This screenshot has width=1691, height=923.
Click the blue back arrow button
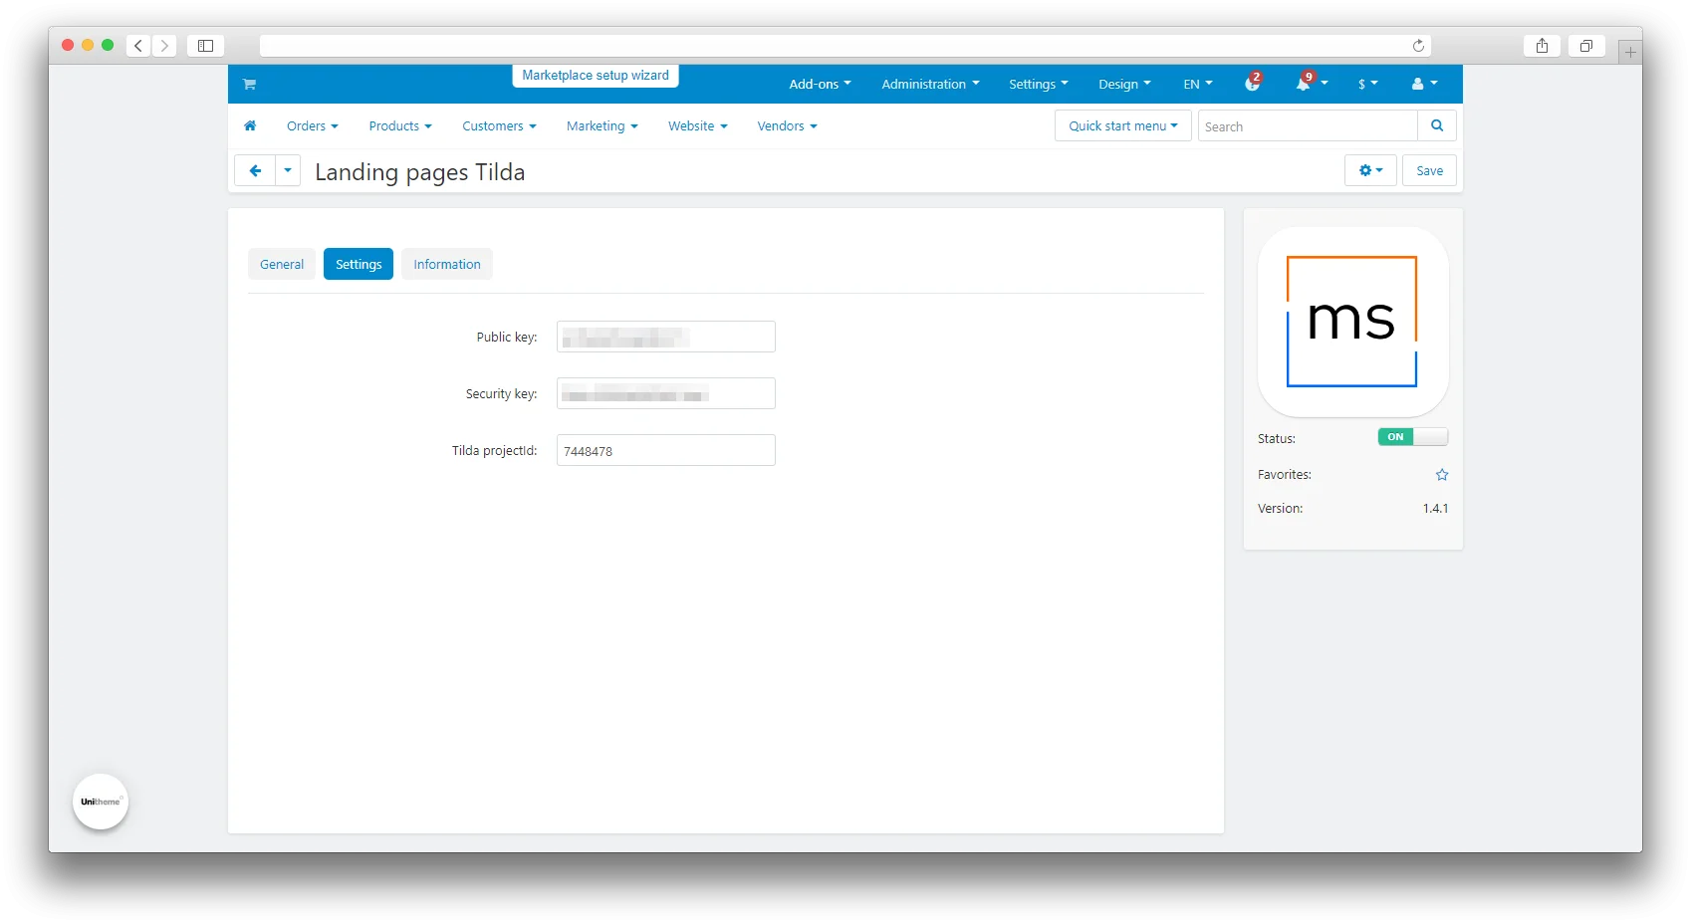(x=255, y=171)
